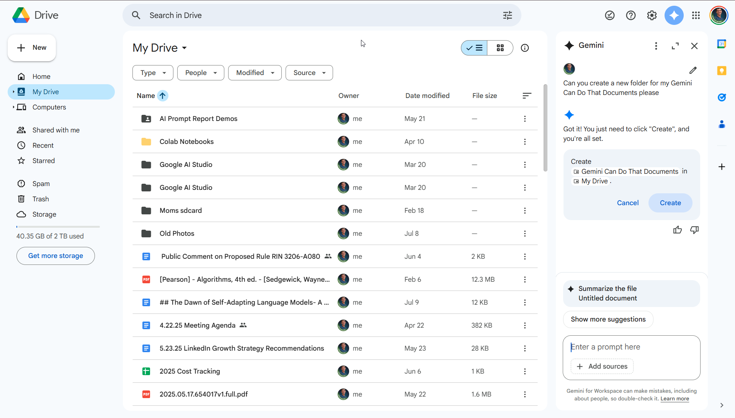Click Create in Gemini card
This screenshot has height=418, width=735.
coord(670,203)
